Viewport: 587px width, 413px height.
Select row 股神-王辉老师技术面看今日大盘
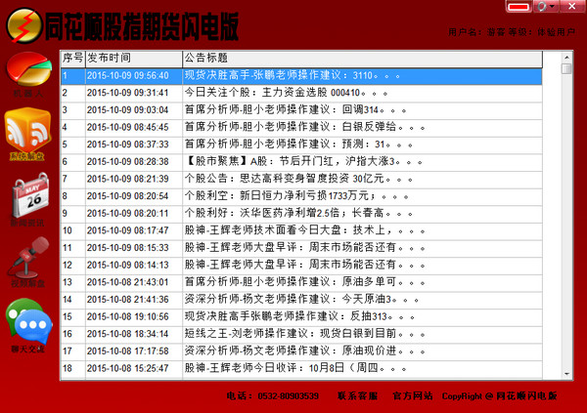pos(301,230)
